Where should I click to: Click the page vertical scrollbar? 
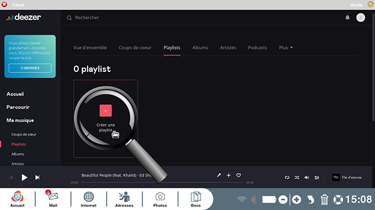[x=373, y=67]
